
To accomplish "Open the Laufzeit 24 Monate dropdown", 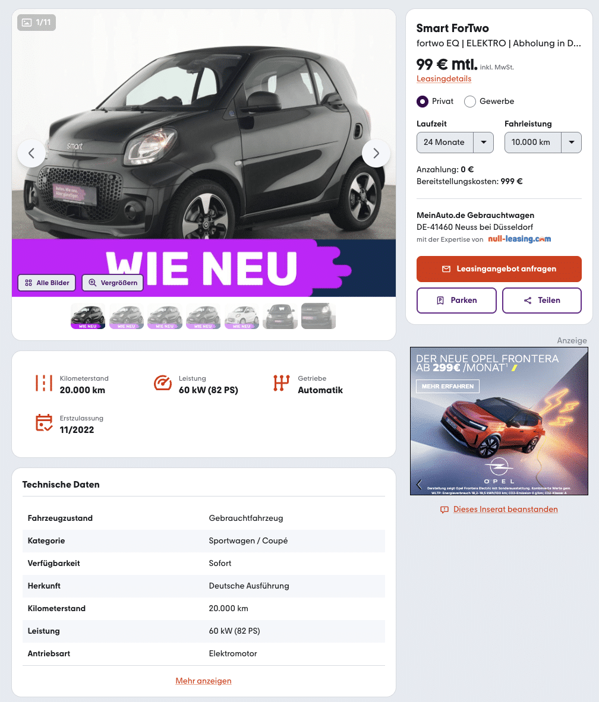I will pyautogui.click(x=455, y=143).
